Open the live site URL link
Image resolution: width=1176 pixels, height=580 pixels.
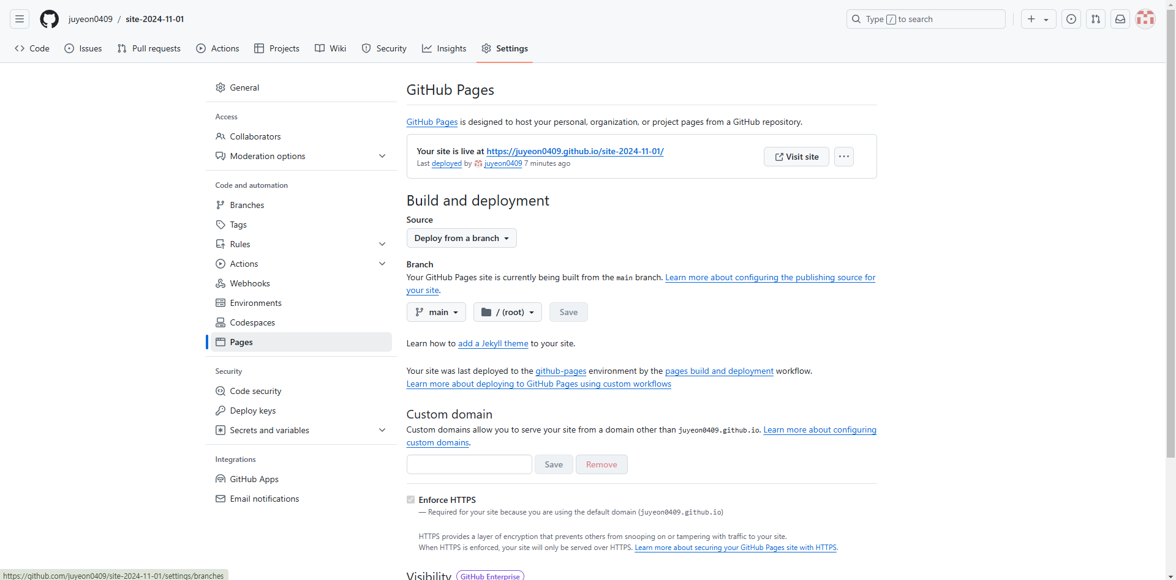click(x=575, y=151)
